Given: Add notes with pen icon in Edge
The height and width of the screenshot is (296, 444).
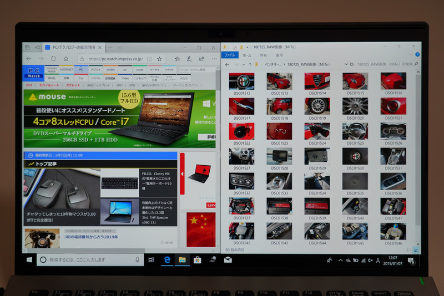Looking at the screenshot, I should click(x=189, y=59).
